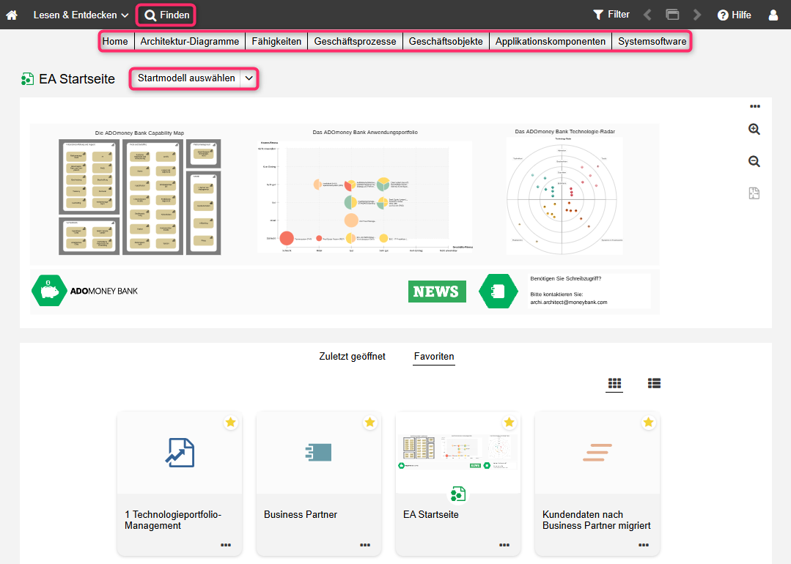Viewport: 791px width, 564px height.
Task: Click the green NEWS button
Action: (x=436, y=292)
